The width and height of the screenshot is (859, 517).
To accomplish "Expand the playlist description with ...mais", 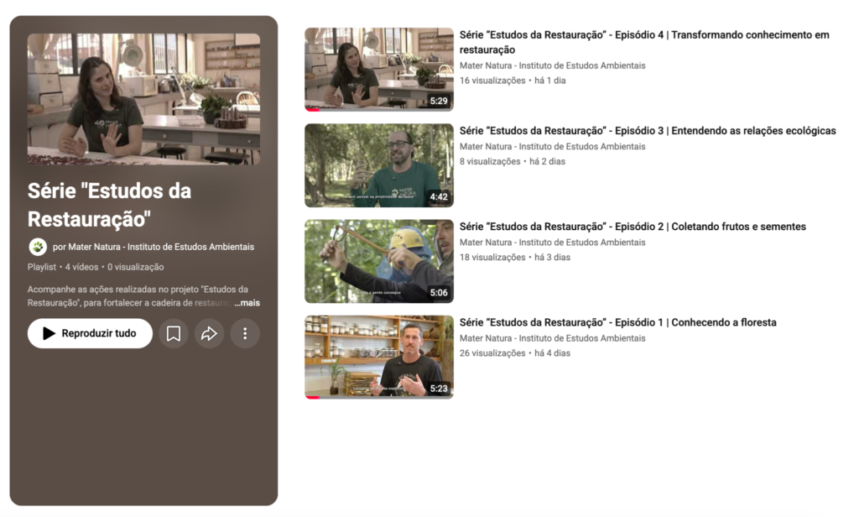I will click(247, 303).
